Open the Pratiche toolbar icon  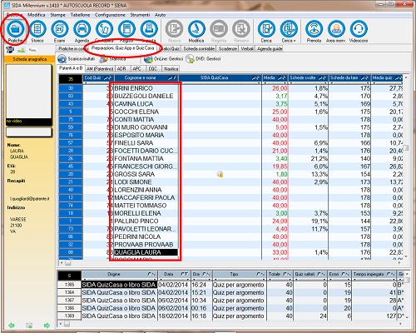coord(15,29)
